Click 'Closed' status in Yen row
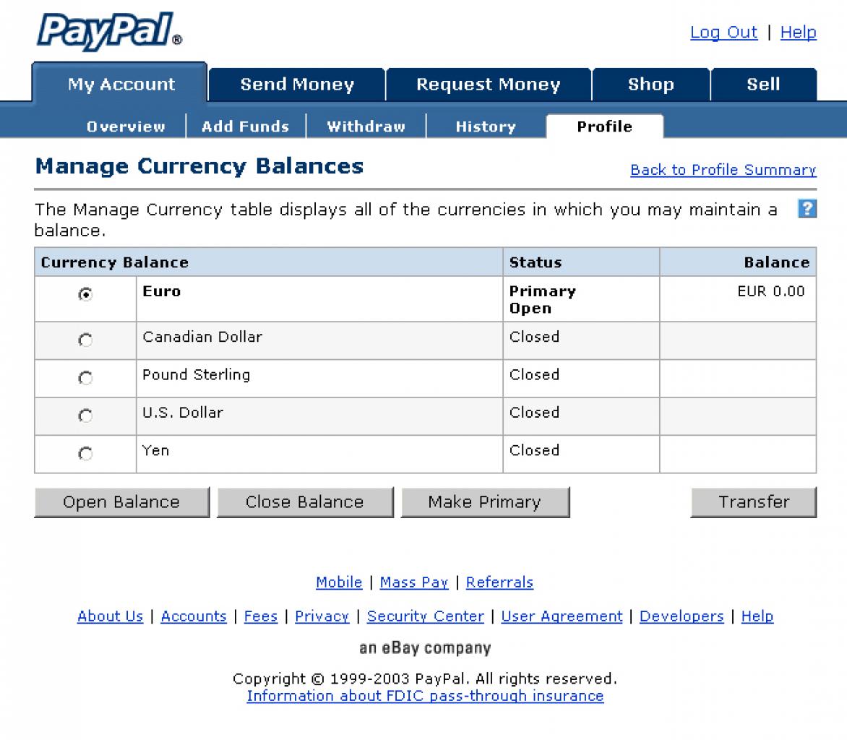Image resolution: width=847 pixels, height=740 pixels. [x=534, y=450]
